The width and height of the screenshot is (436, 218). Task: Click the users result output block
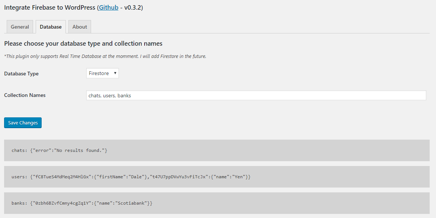[x=217, y=177]
